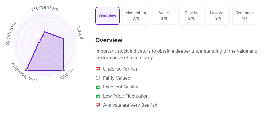Click the Momentum point on radar chart
The image size is (264, 113).
pyautogui.click(x=45, y=32)
